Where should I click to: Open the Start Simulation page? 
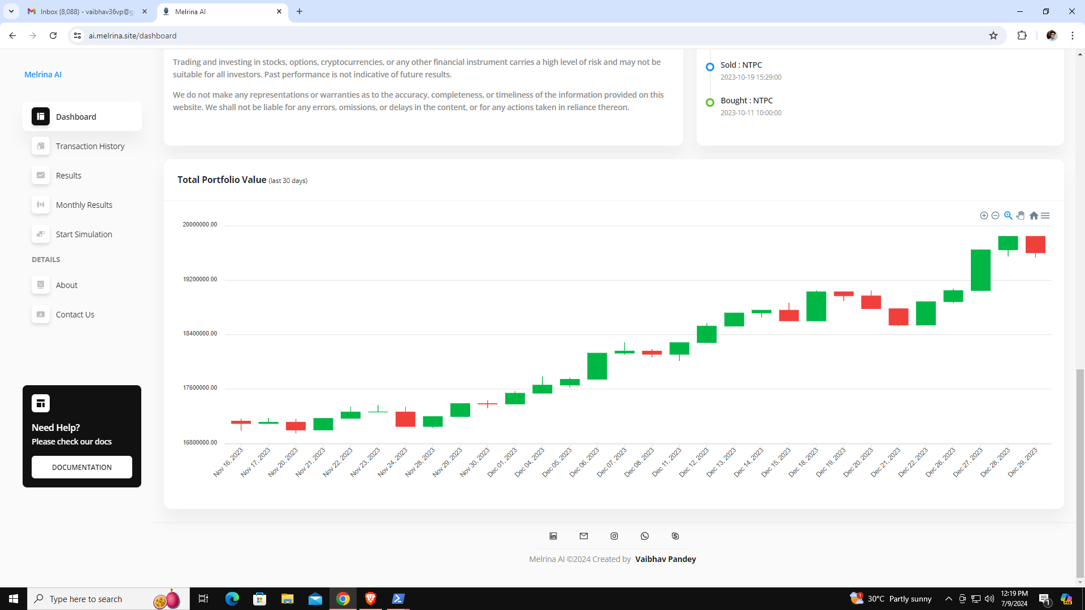tap(84, 234)
